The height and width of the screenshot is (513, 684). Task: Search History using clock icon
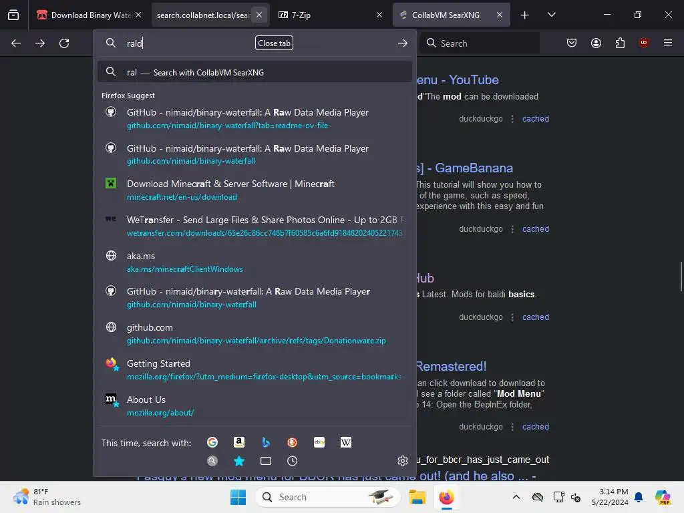(293, 461)
